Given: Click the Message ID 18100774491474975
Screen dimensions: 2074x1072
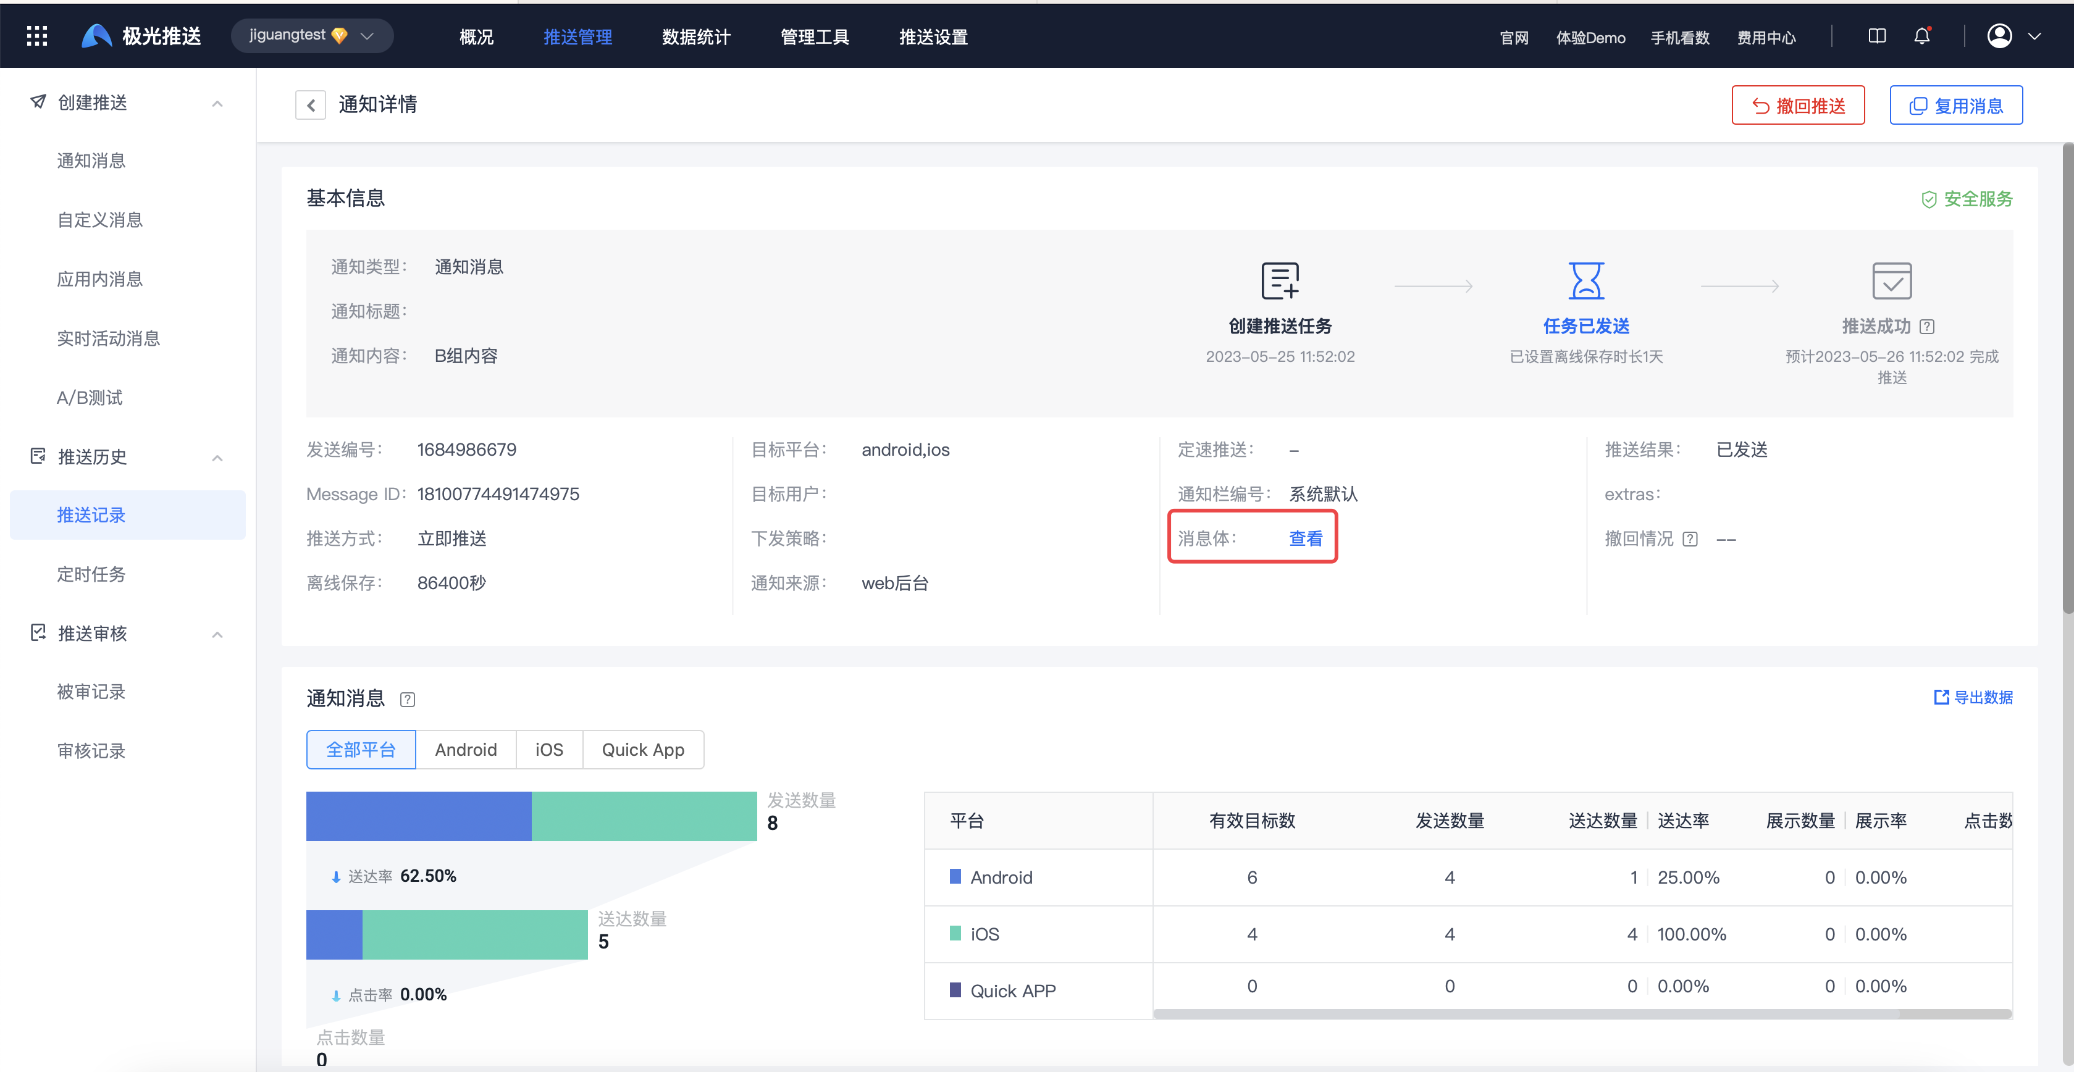Looking at the screenshot, I should coord(498,494).
